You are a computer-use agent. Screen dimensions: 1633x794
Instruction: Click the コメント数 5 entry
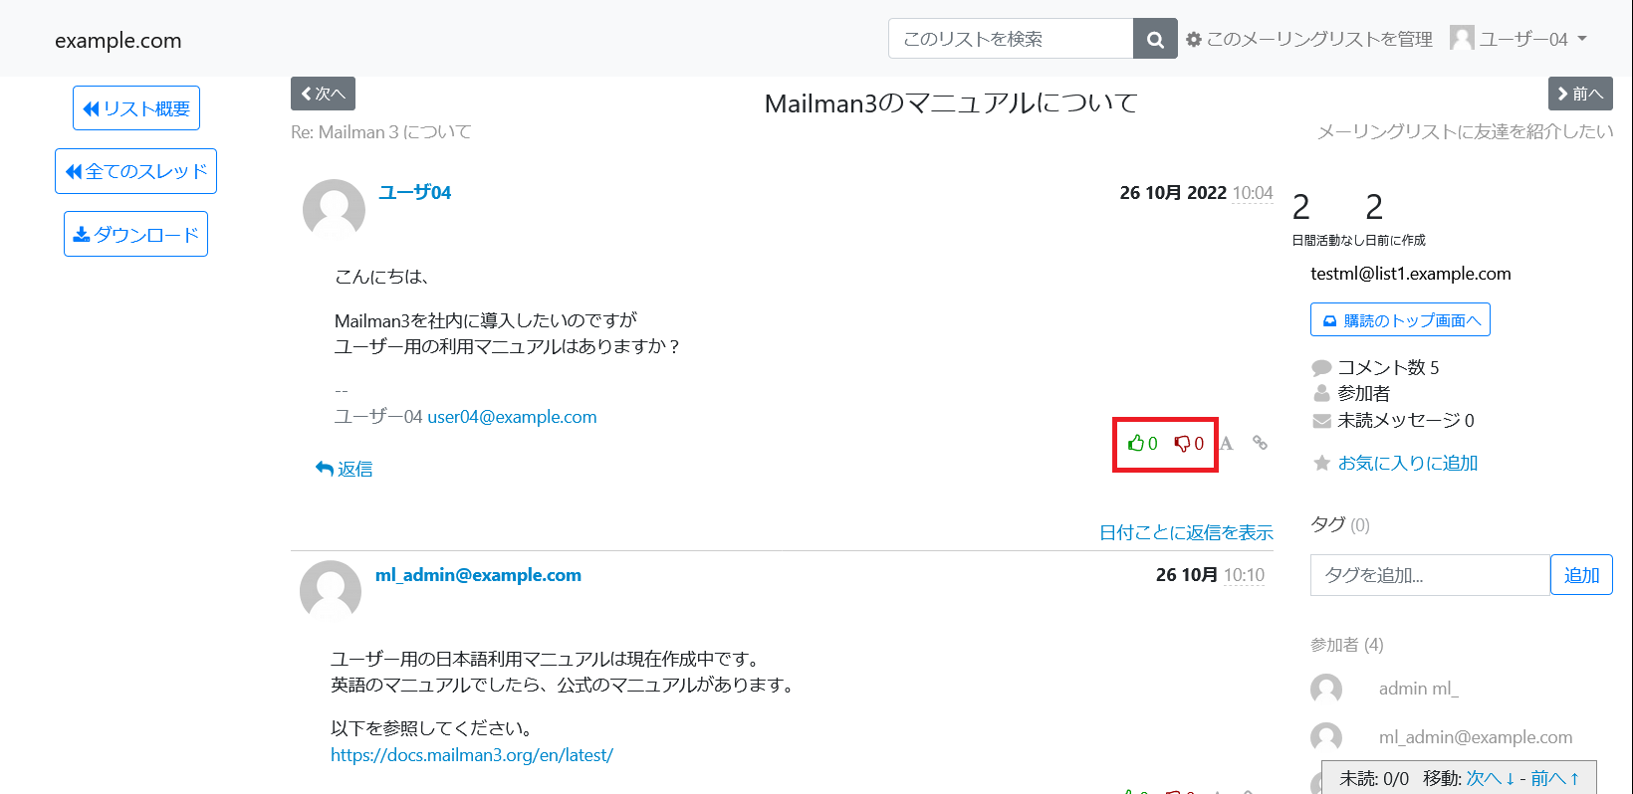pyautogui.click(x=1375, y=367)
